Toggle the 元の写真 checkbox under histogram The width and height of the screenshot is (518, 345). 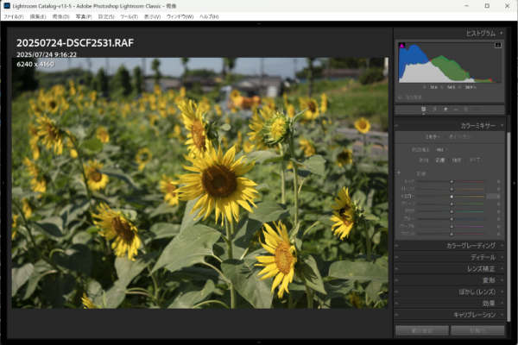click(x=401, y=97)
